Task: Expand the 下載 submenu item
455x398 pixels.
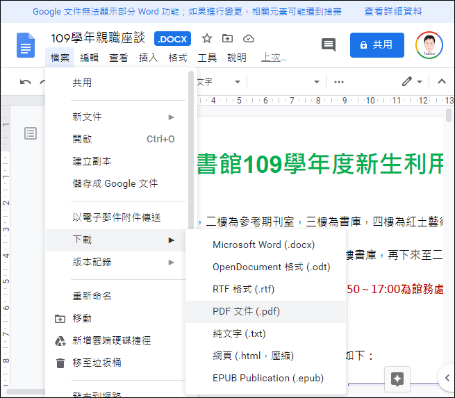Action: pos(116,240)
